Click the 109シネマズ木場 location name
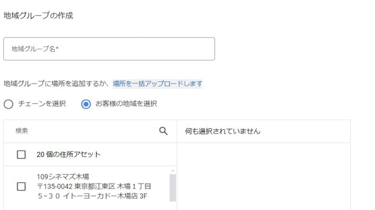The image size is (375, 210). (x=63, y=177)
